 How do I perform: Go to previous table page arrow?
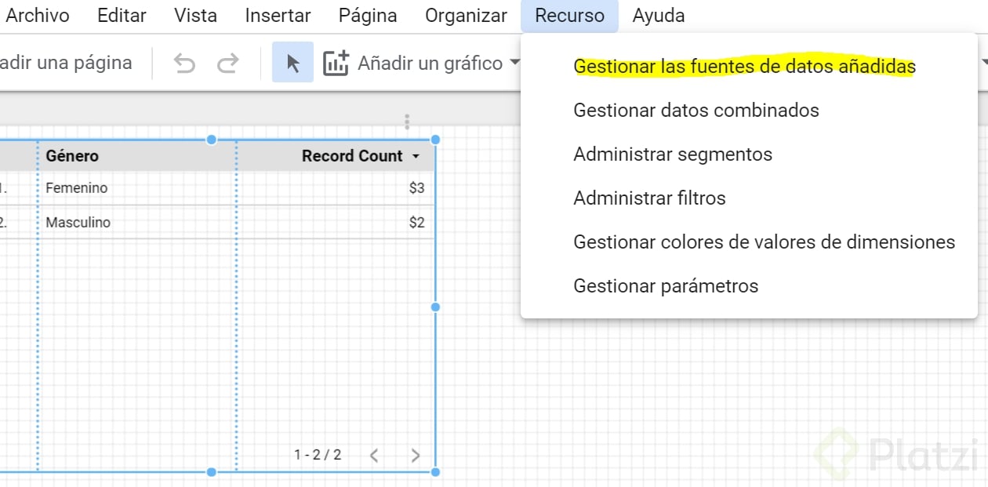coord(374,456)
